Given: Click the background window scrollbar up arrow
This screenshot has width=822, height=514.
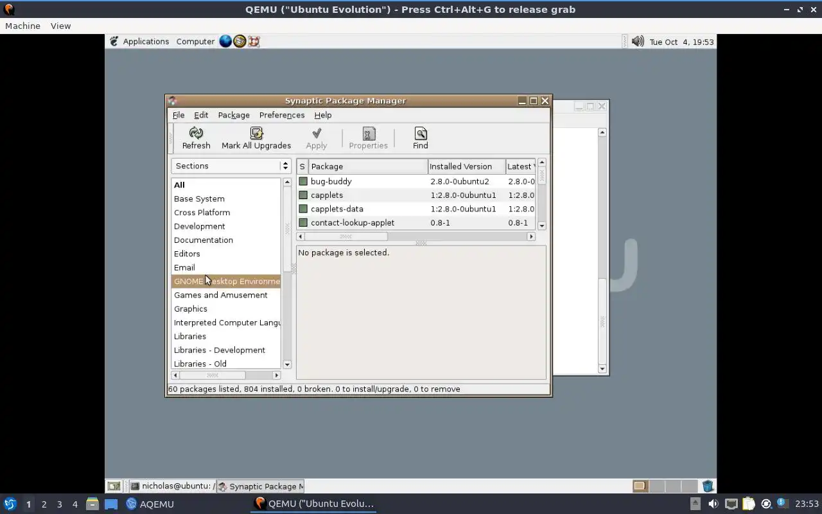Looking at the screenshot, I should (x=602, y=132).
